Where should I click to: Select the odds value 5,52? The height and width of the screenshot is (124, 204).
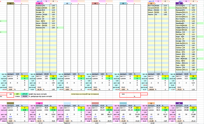click(53, 23)
